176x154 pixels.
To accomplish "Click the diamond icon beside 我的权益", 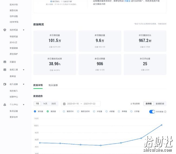I will [5, 30].
